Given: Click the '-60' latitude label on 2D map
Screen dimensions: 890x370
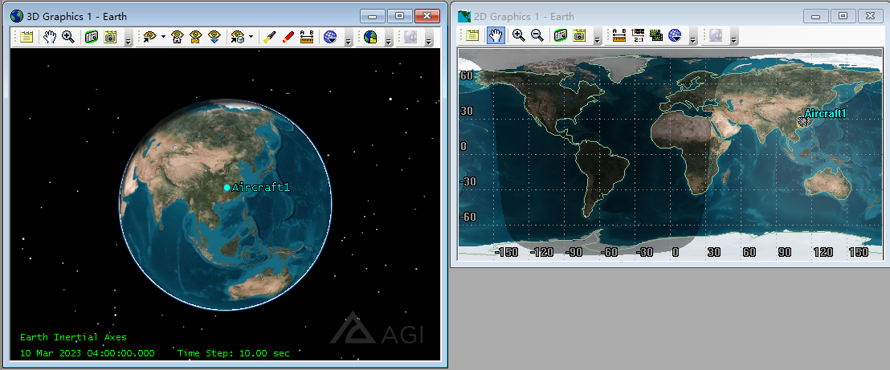Looking at the screenshot, I should [469, 216].
